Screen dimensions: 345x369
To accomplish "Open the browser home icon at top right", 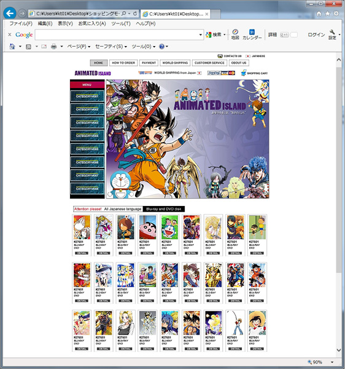I will click(x=319, y=14).
